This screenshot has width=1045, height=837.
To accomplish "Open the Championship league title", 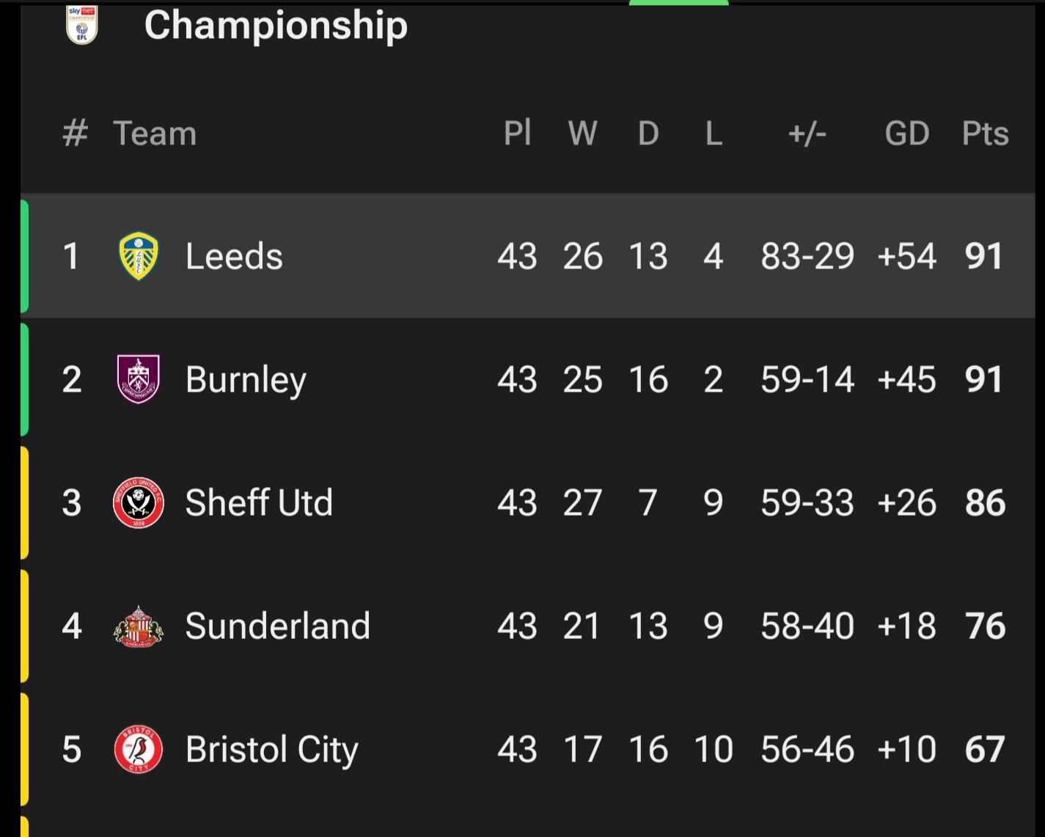I will pos(276,25).
